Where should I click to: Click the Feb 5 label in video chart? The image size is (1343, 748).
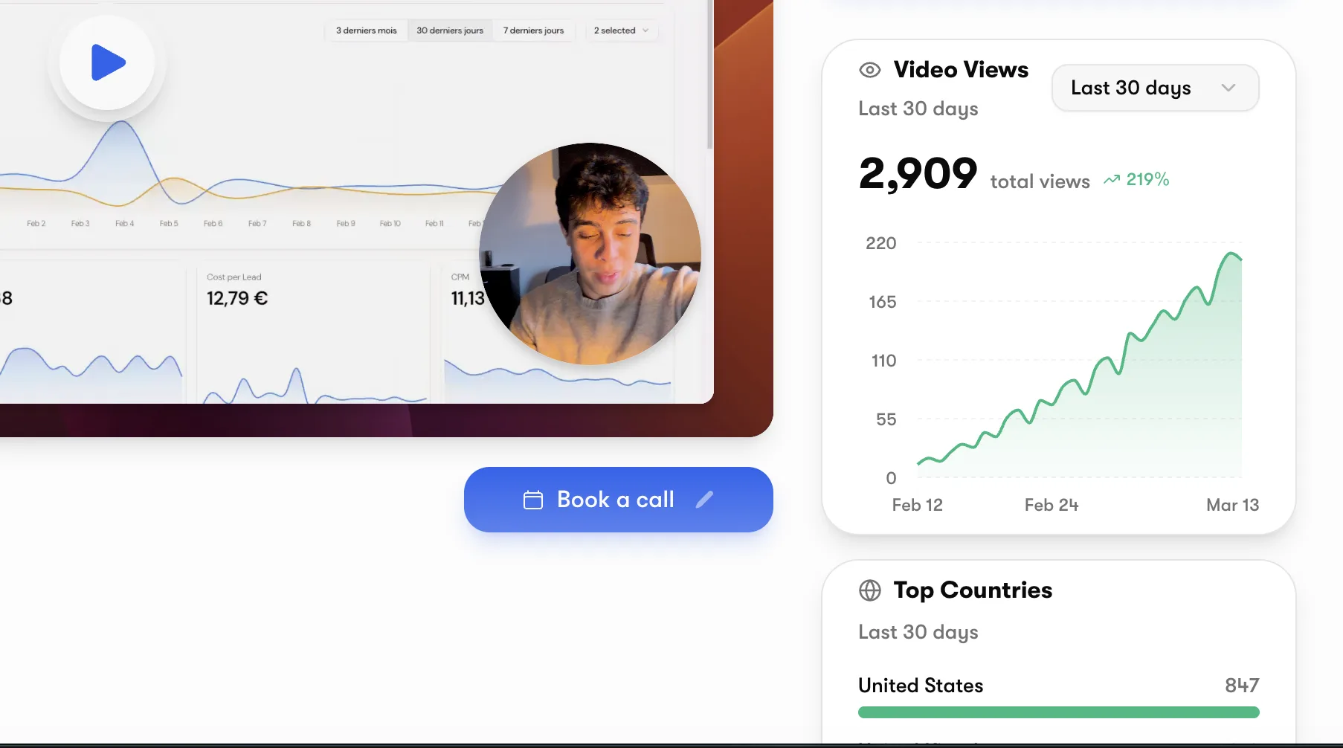[169, 223]
